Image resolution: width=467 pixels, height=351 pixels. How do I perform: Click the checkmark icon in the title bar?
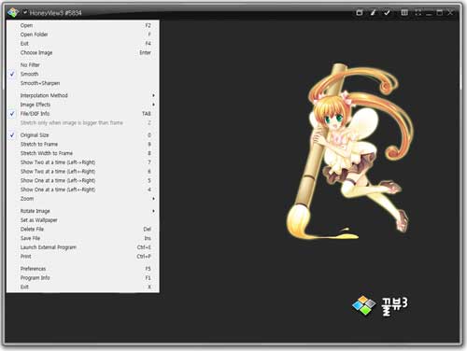pyautogui.click(x=387, y=12)
